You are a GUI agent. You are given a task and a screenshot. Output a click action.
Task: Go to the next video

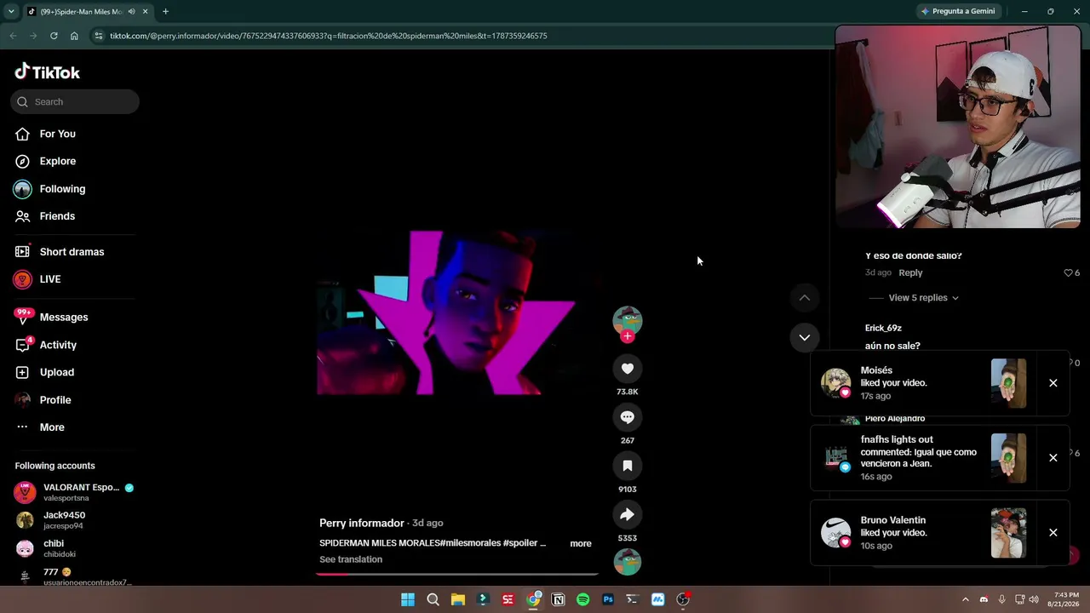[x=804, y=338]
